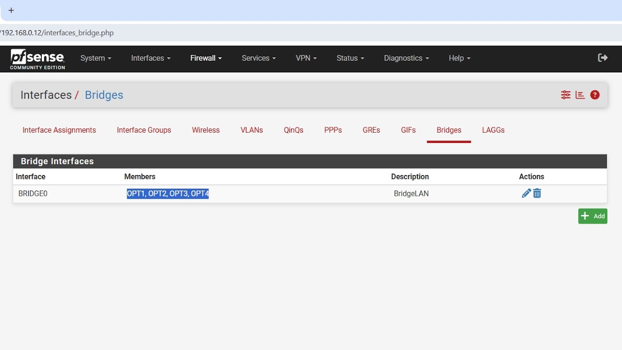Viewport: 622px width, 350px height.
Task: Click the active Bridges tab
Action: (449, 130)
